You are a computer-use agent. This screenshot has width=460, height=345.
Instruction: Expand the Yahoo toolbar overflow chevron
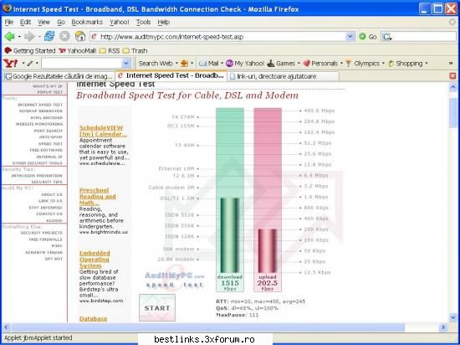click(x=451, y=64)
